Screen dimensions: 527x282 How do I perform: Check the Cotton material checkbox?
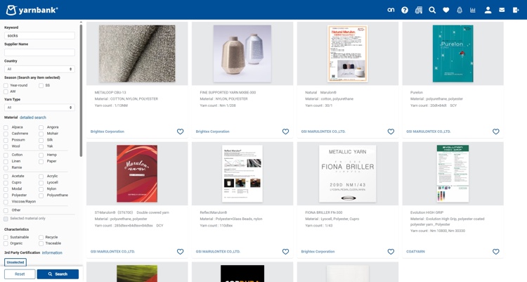(x=6, y=155)
